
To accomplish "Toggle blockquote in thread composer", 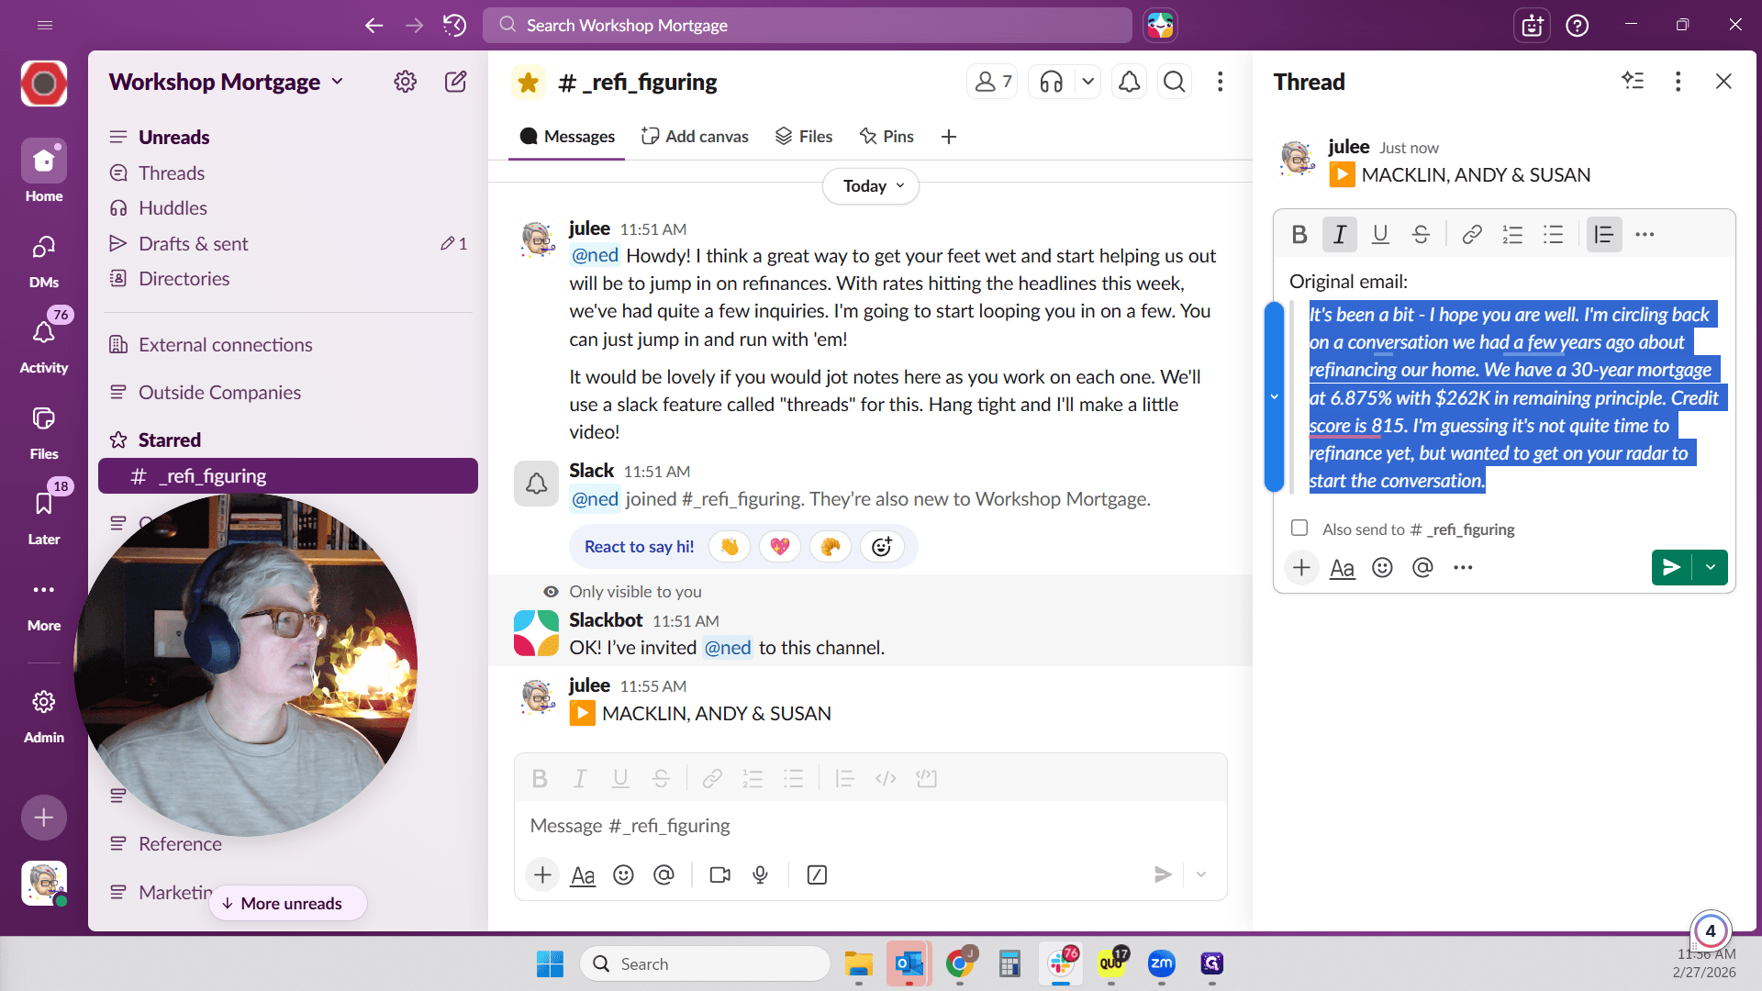I will click(1604, 235).
